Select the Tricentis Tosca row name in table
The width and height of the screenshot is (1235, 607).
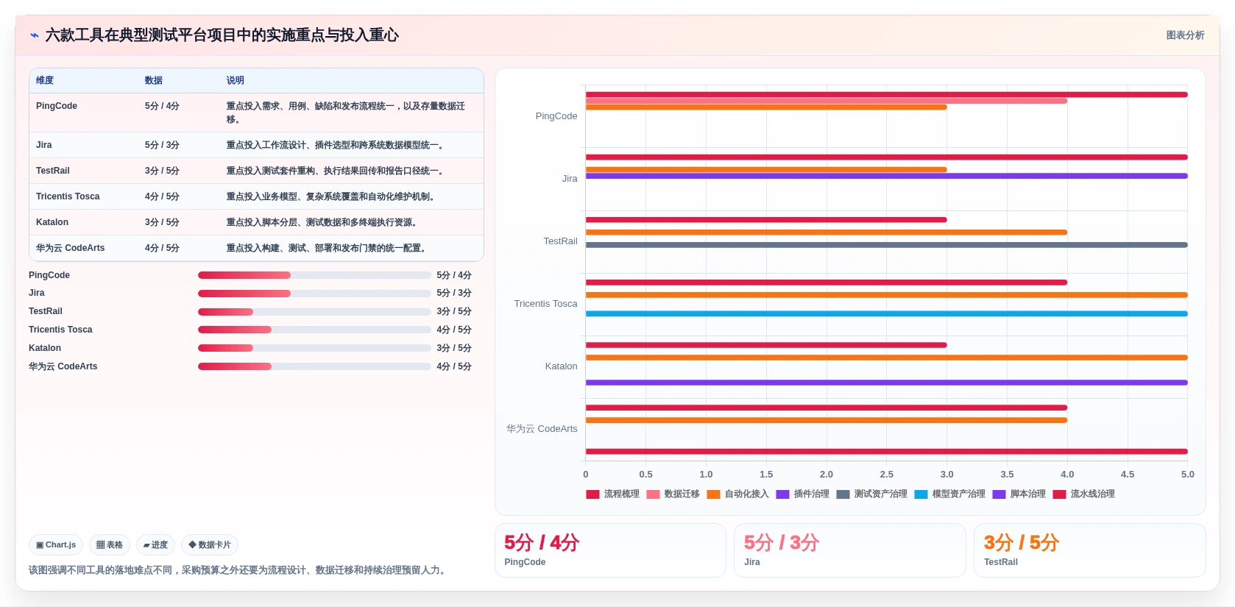68,196
